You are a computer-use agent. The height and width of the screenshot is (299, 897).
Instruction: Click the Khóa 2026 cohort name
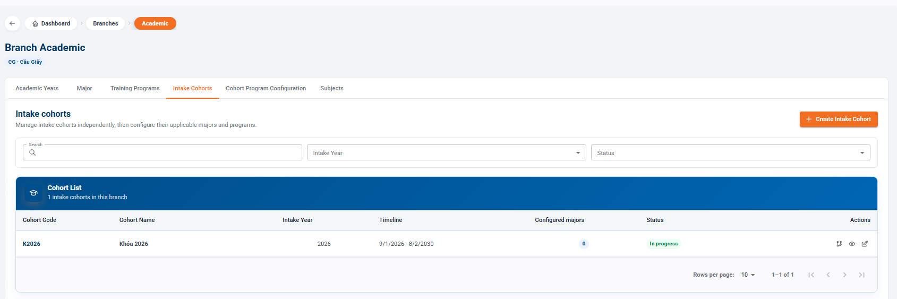click(134, 244)
